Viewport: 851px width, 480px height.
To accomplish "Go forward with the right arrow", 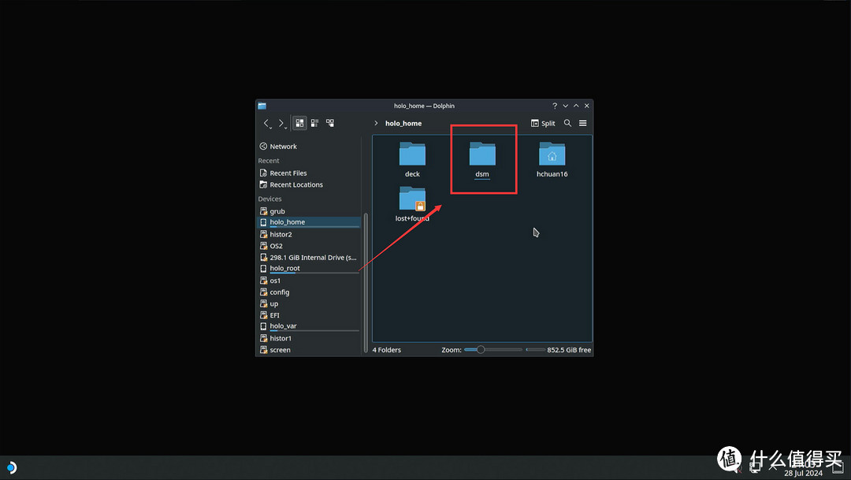I will (281, 124).
